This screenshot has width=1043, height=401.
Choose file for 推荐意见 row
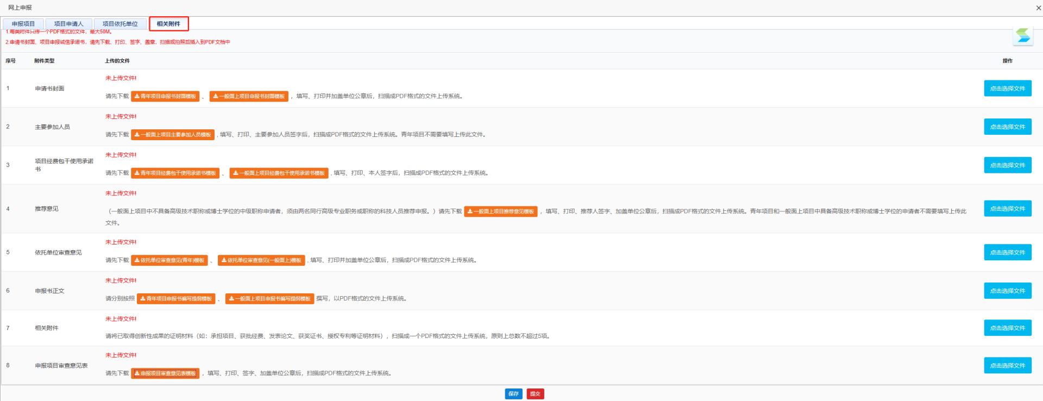tap(1007, 209)
